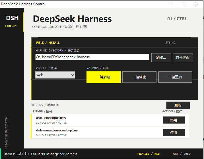Click the dsh-session-cost-plus plugin name
The image size is (204, 159).
pos(57,130)
